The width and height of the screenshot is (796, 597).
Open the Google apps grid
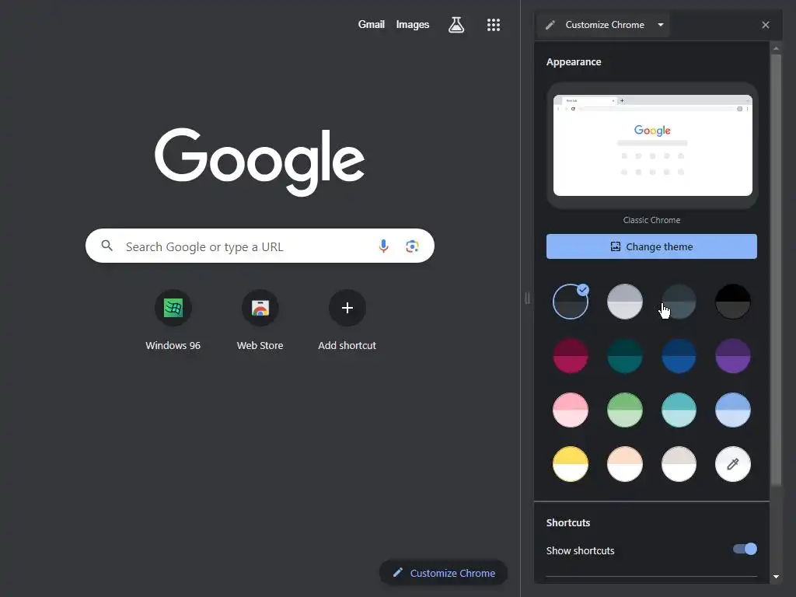[494, 25]
